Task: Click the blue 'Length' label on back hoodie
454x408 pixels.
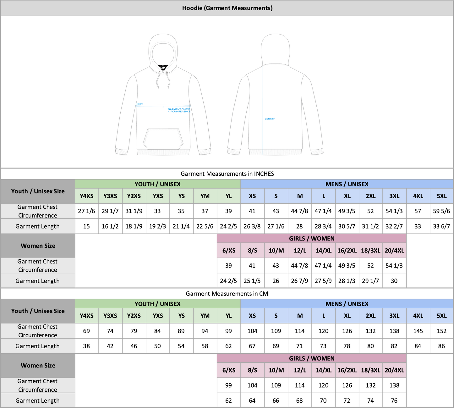Action: (x=270, y=119)
